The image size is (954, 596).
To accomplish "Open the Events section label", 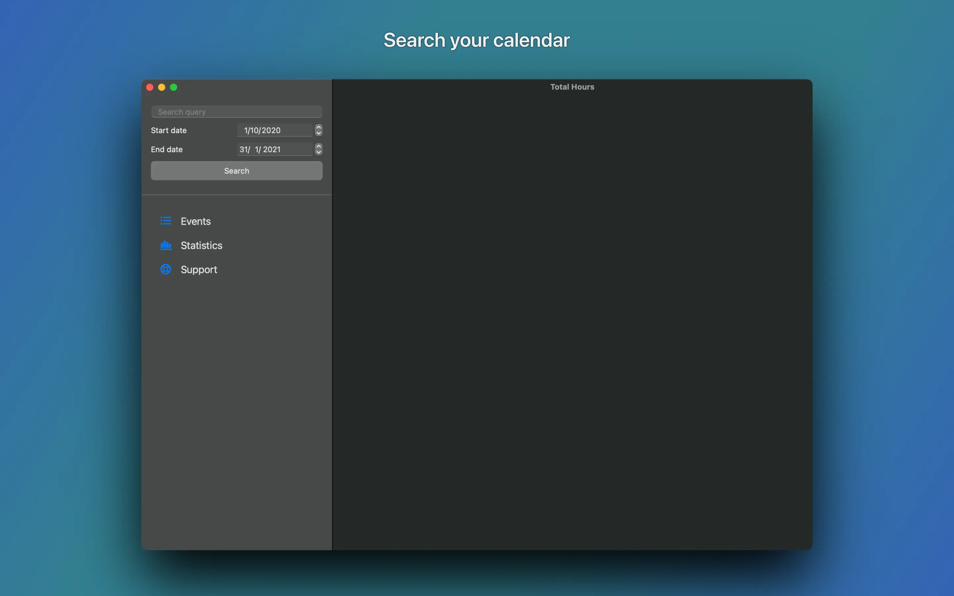I will 195,221.
